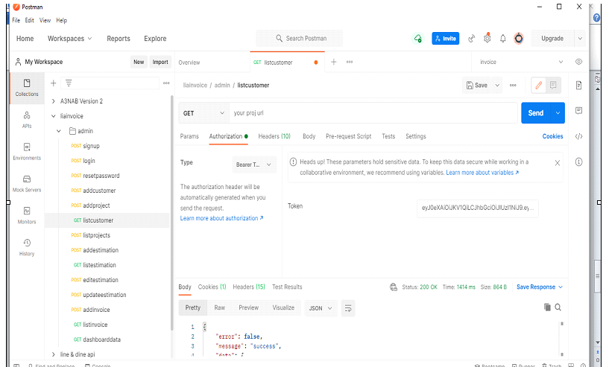
Task: Switch to the Headers (10) request tab
Action: tap(274, 136)
